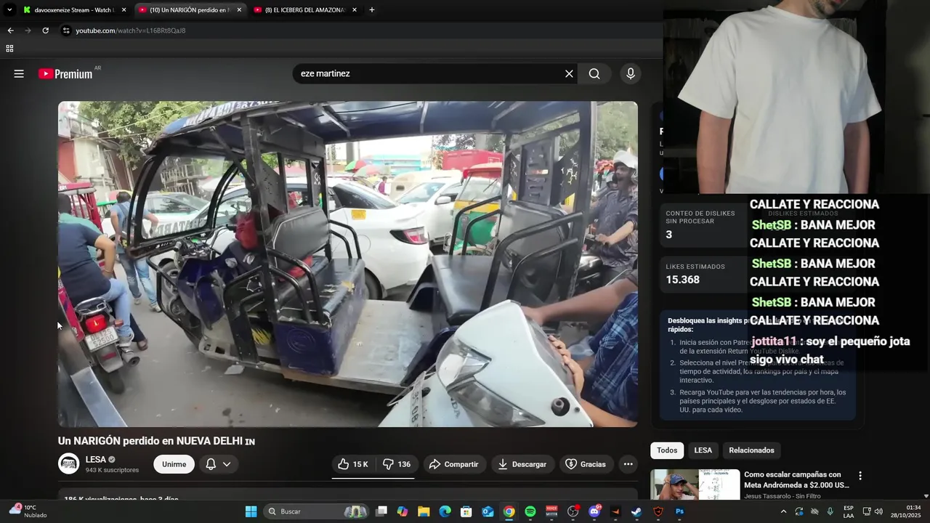Open Photoshop from the taskbar
930x523 pixels.
click(679, 511)
